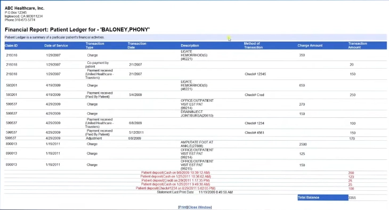Click transaction date 5/12/2011
Viewport: 389px width, 210px height.
[x=136, y=133]
